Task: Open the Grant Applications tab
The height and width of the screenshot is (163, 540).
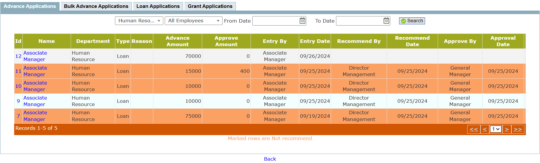Action: [210, 6]
